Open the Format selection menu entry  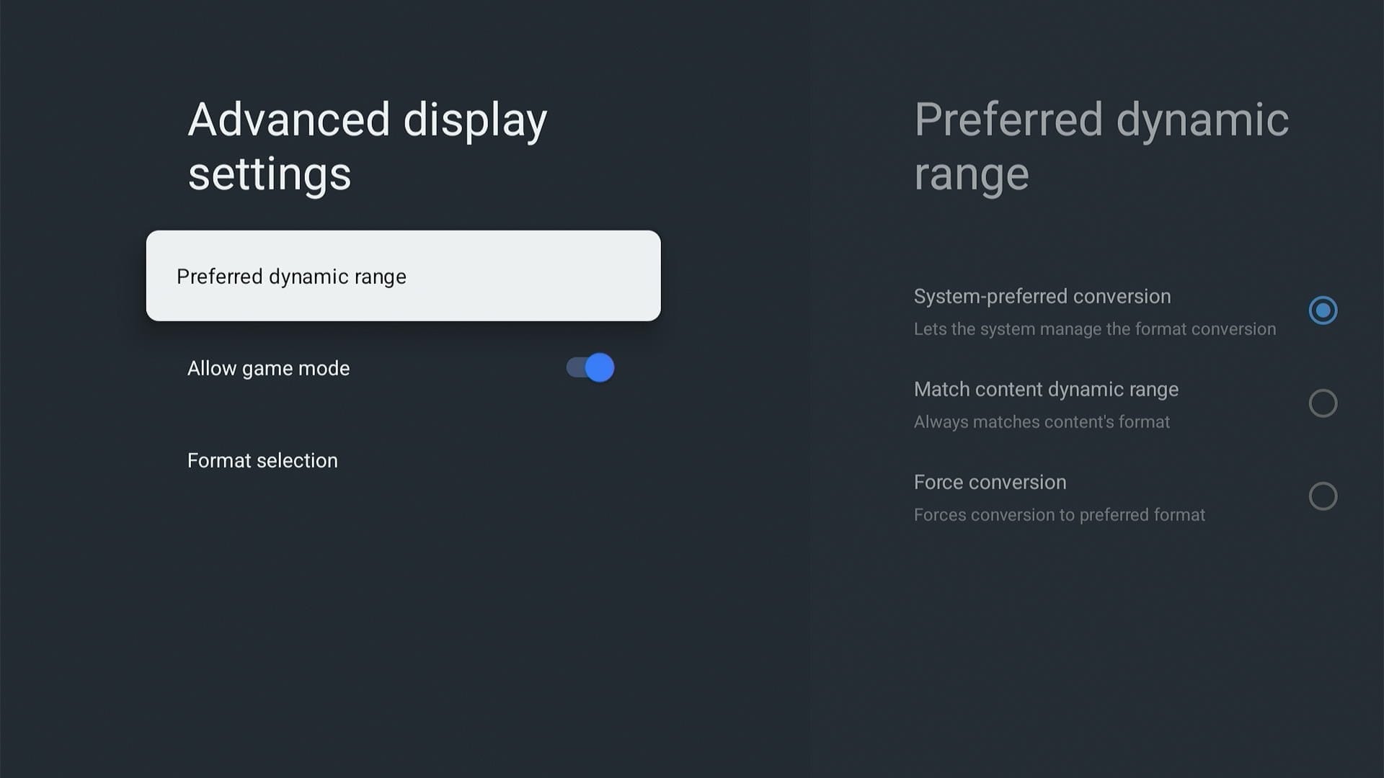pos(262,460)
